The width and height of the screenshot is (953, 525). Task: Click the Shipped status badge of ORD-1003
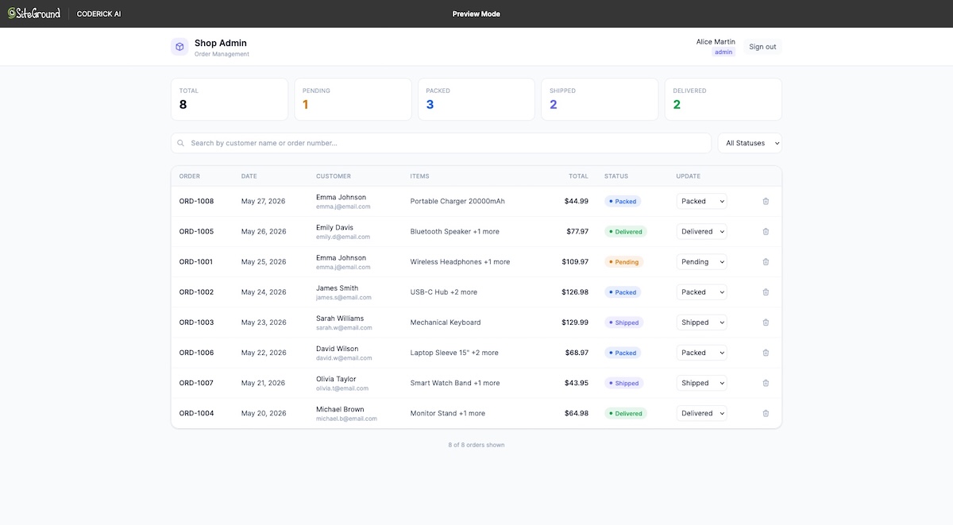623,322
